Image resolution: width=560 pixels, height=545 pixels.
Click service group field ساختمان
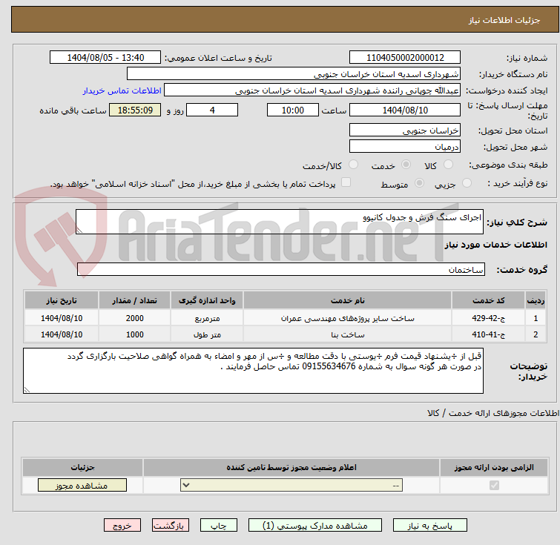(x=280, y=269)
